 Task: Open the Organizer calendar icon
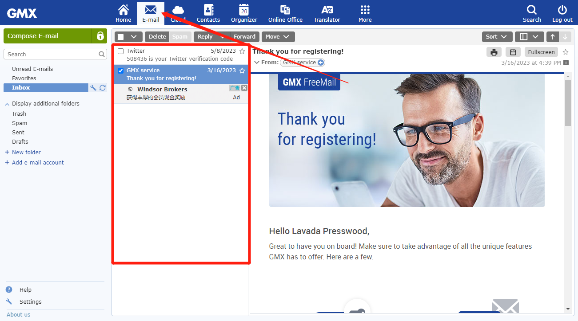[244, 10]
